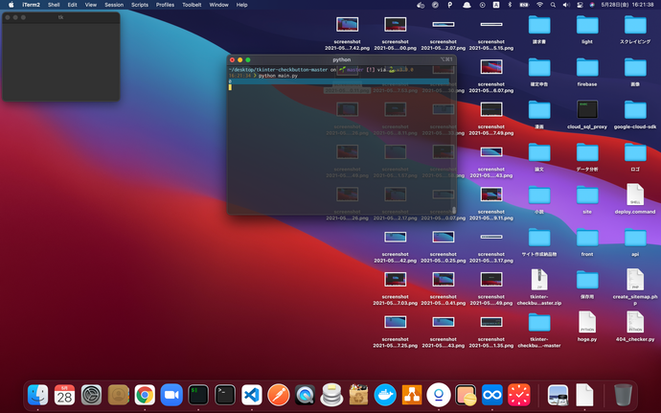Open the red clock app in the Dock

519,396
